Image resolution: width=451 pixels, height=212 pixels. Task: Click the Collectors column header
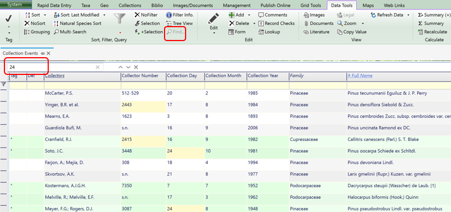tap(55, 76)
